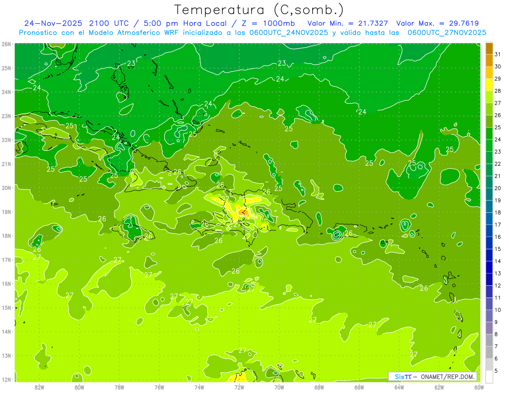Click the "22" label on the color scale
The height and width of the screenshot is (393, 509).
(x=498, y=164)
